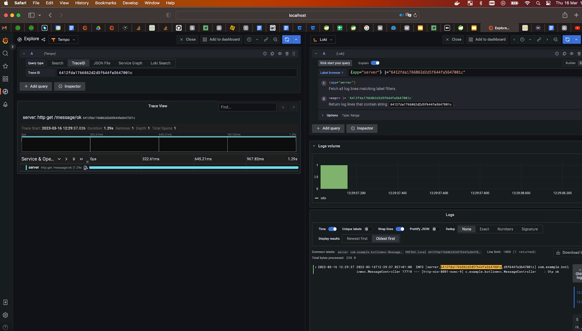This screenshot has width=582, height=331.
Task: Click the share link icon next to Explore
Action: coord(43,39)
